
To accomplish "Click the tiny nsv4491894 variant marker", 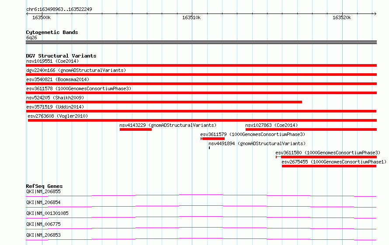I will (x=209, y=148).
